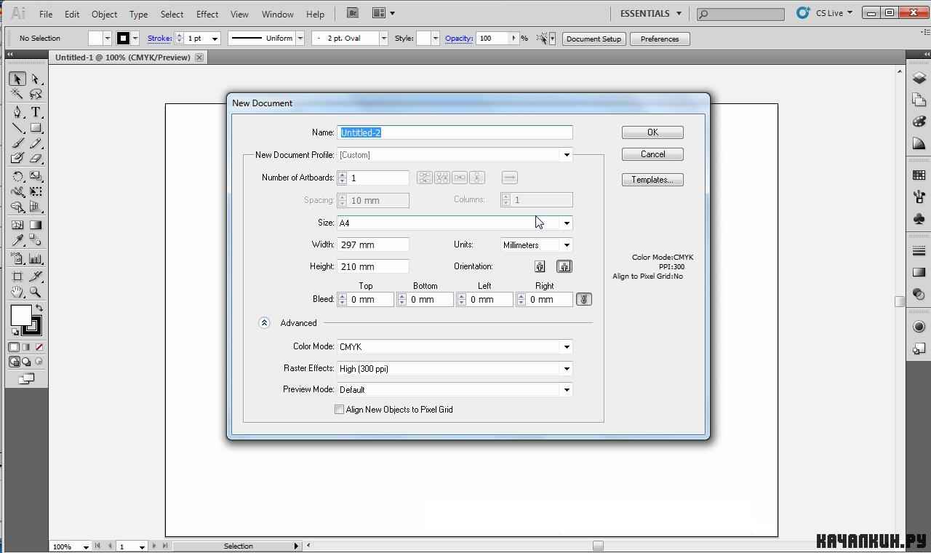Open the Preview Mode dropdown
The height and width of the screenshot is (553, 931).
[455, 390]
